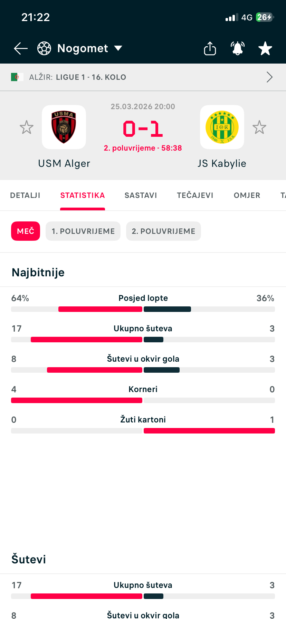
Task: Open Ligue 1 league chevron
Action: [x=269, y=77]
